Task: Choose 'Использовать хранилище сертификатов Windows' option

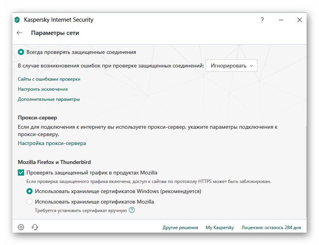Action: [29, 191]
